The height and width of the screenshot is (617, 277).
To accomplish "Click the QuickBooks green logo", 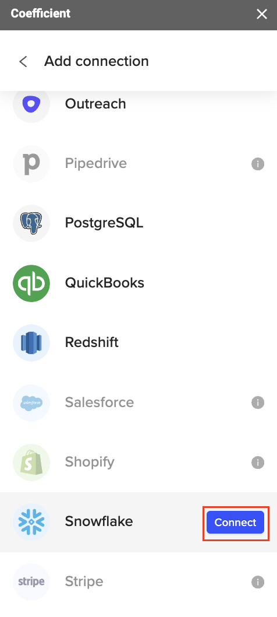I will pos(31,283).
